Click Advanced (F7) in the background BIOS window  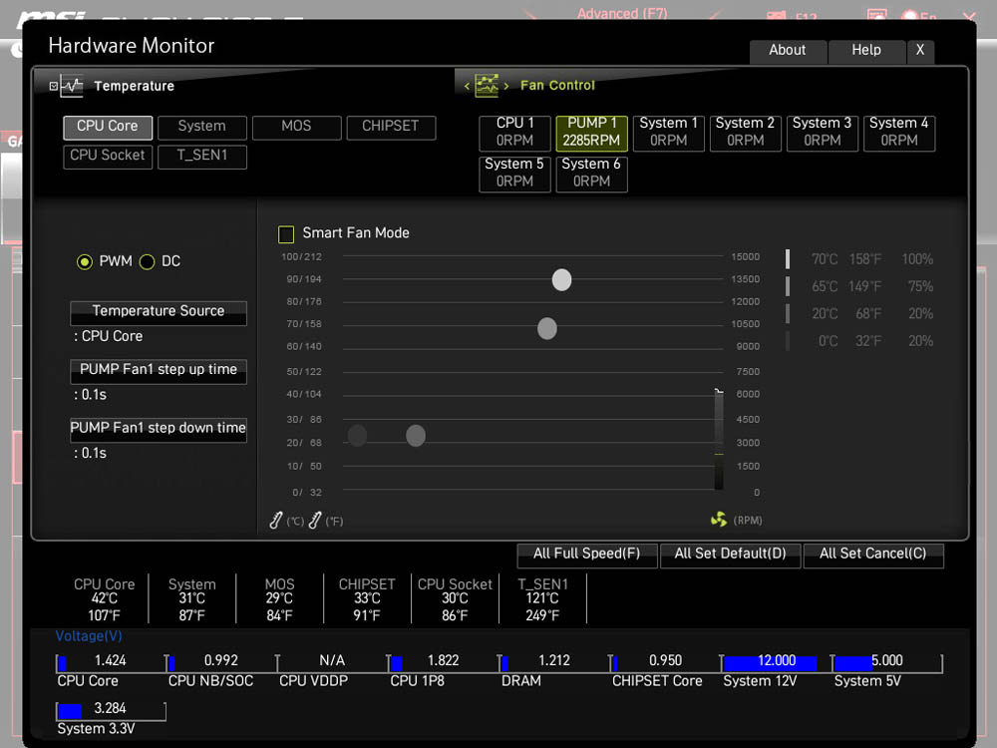pyautogui.click(x=622, y=13)
